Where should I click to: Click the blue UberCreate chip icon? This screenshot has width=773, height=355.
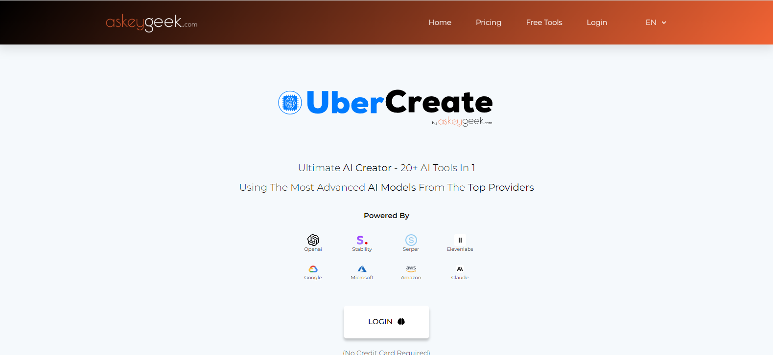tap(290, 103)
